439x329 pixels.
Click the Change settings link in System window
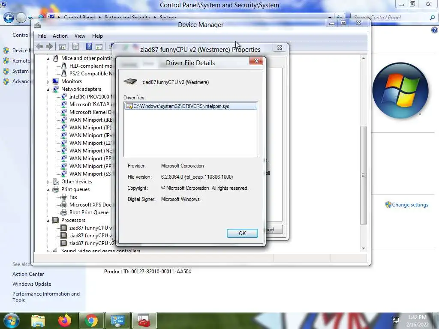(410, 205)
